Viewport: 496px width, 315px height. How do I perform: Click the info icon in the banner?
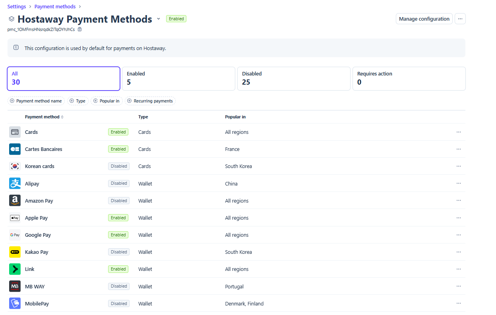pyautogui.click(x=16, y=48)
